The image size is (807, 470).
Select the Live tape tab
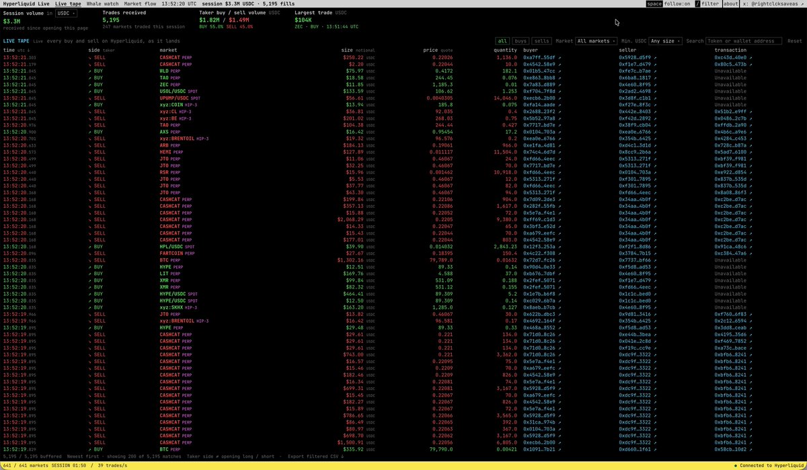(68, 4)
